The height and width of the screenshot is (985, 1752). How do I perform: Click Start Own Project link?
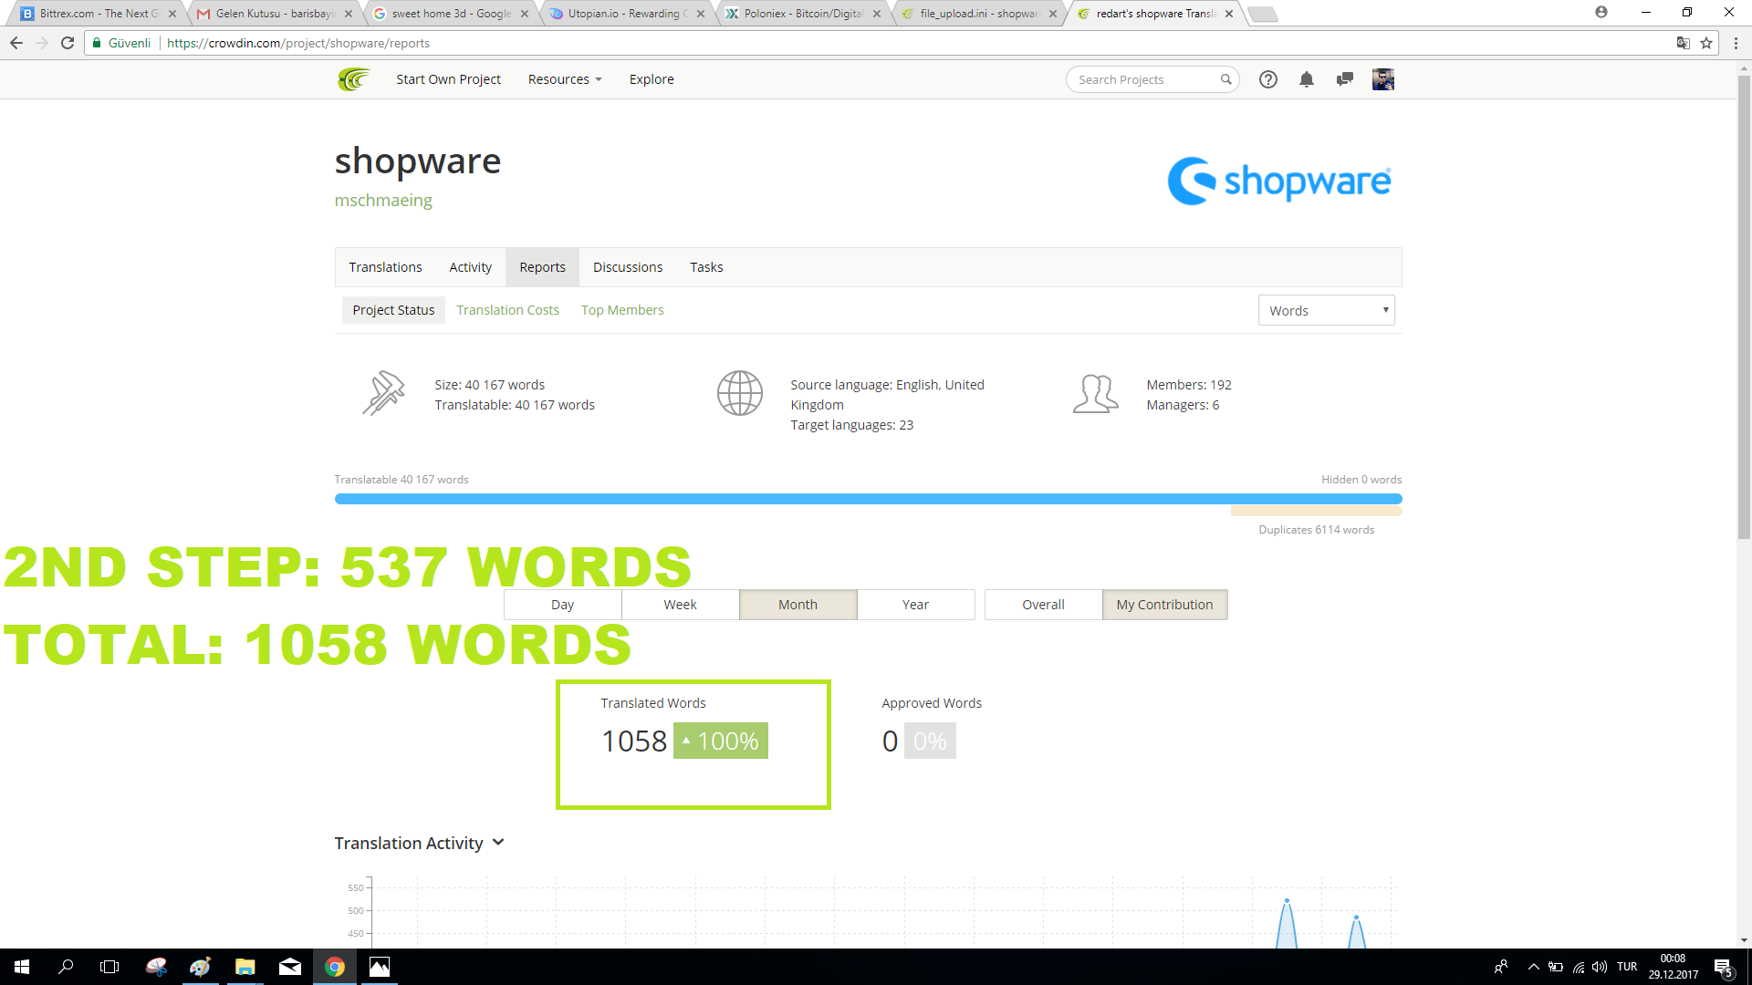tap(448, 79)
